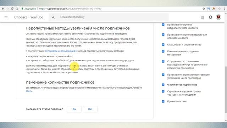The width and height of the screenshot is (227, 128).
Task: Open 'Рекомендации по созданию метаданных'
Action: click(x=183, y=53)
